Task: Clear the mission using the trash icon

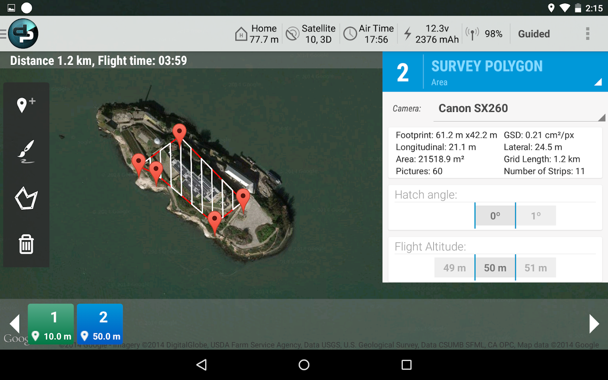Action: [26, 244]
